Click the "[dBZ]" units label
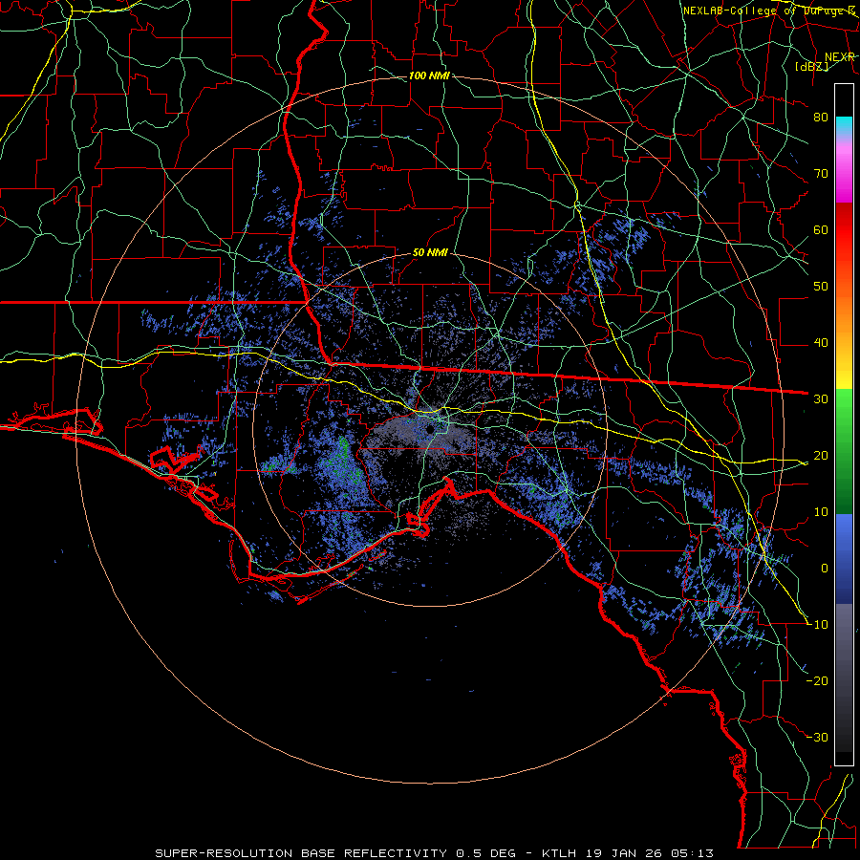The width and height of the screenshot is (860, 860). (811, 66)
